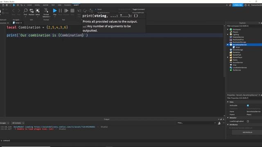Click the clear output broom icon
The image size is (262, 147).
pos(219,123)
